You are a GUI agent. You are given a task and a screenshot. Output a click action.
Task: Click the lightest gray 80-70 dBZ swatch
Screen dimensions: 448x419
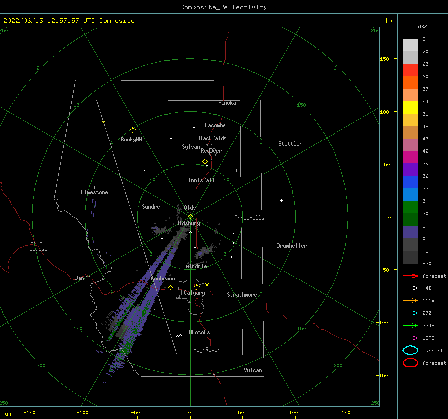point(410,45)
